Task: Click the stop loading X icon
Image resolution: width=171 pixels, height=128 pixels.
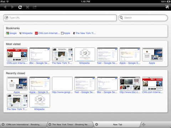Action: (27, 7)
